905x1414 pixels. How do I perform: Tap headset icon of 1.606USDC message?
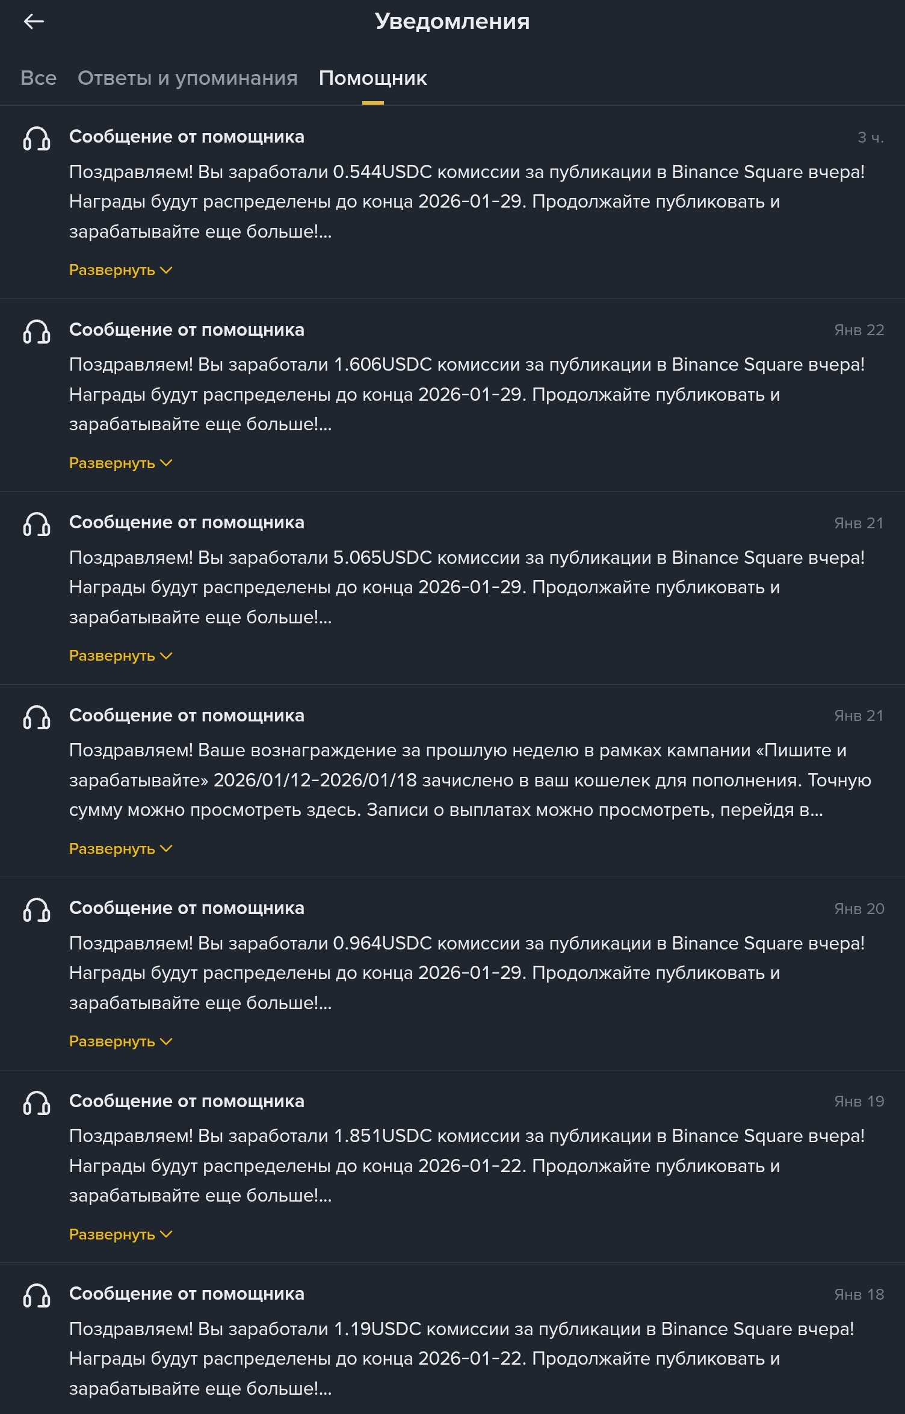[37, 332]
